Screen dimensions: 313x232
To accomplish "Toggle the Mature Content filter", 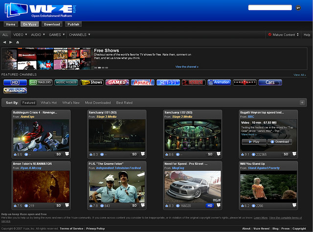I will coord(284,35).
